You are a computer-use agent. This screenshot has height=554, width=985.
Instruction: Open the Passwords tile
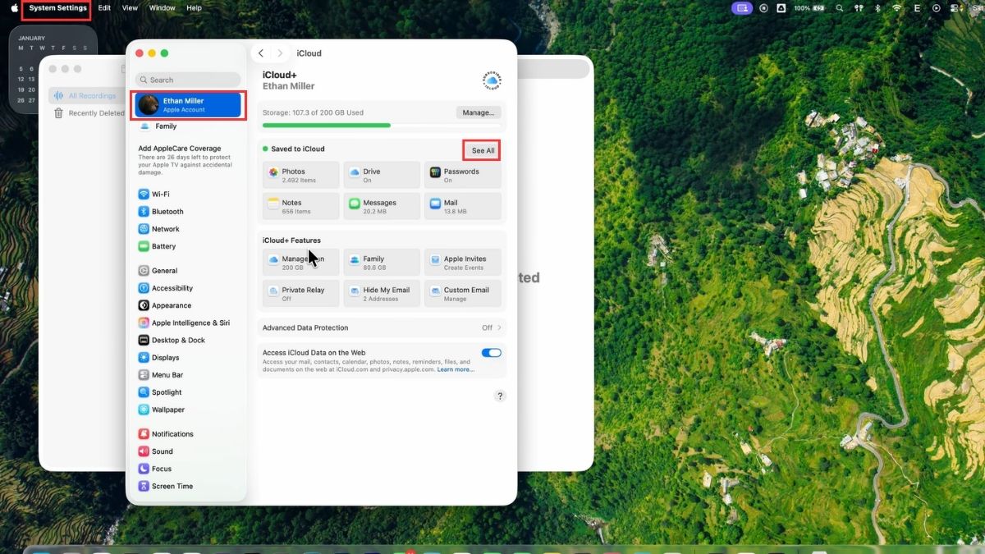click(x=463, y=175)
